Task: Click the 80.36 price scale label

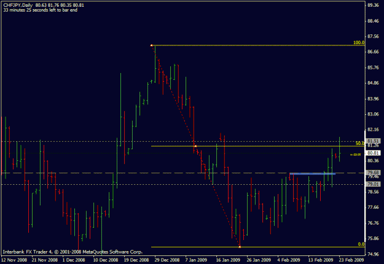Action: [373, 161]
